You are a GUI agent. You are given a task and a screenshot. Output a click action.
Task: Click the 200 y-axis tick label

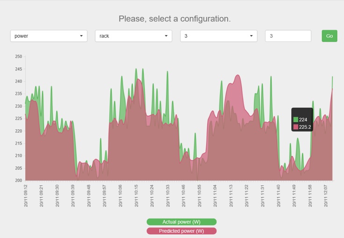coord(18,180)
